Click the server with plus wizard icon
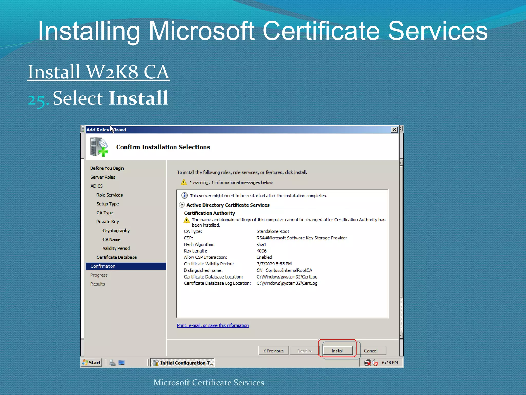The image size is (526, 395). coord(99,147)
